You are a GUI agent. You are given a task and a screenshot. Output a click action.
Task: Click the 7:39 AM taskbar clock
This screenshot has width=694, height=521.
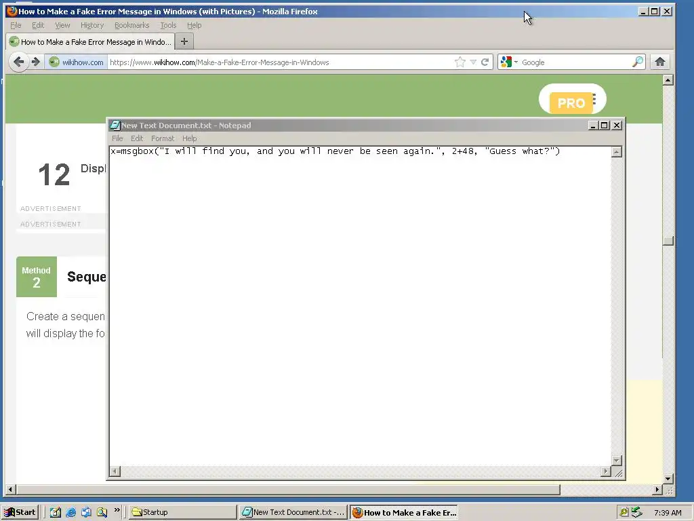668,513
